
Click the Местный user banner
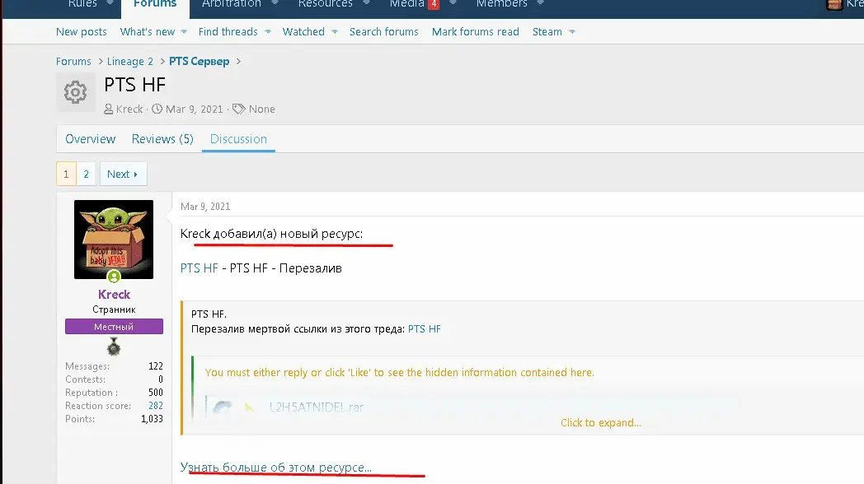pyautogui.click(x=114, y=327)
